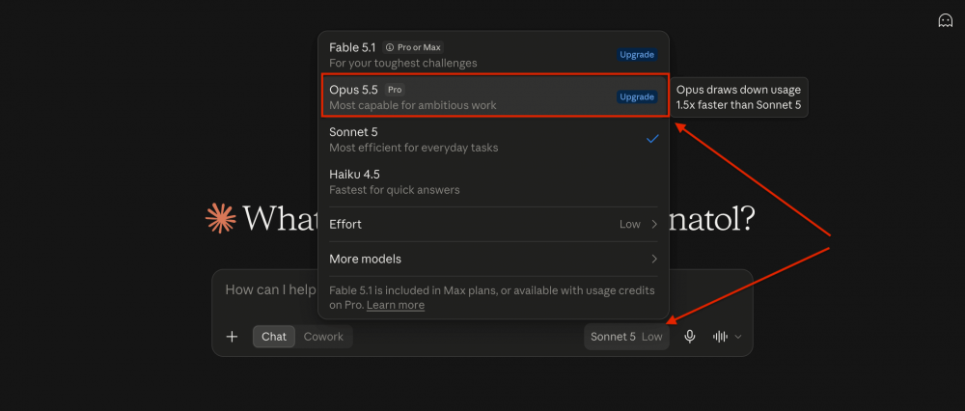The height and width of the screenshot is (411, 965).
Task: Click Upgrade button for Fable 5.1
Action: tap(637, 55)
